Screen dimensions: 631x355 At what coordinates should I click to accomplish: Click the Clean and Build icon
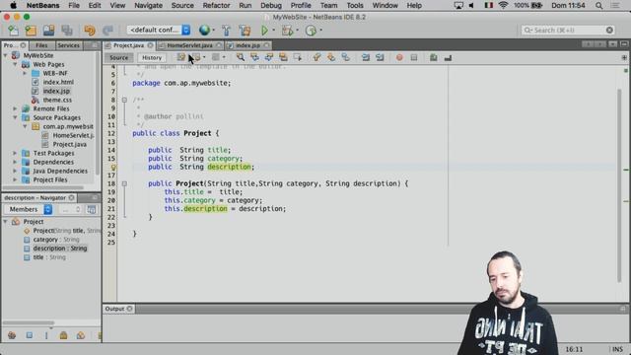[245, 31]
